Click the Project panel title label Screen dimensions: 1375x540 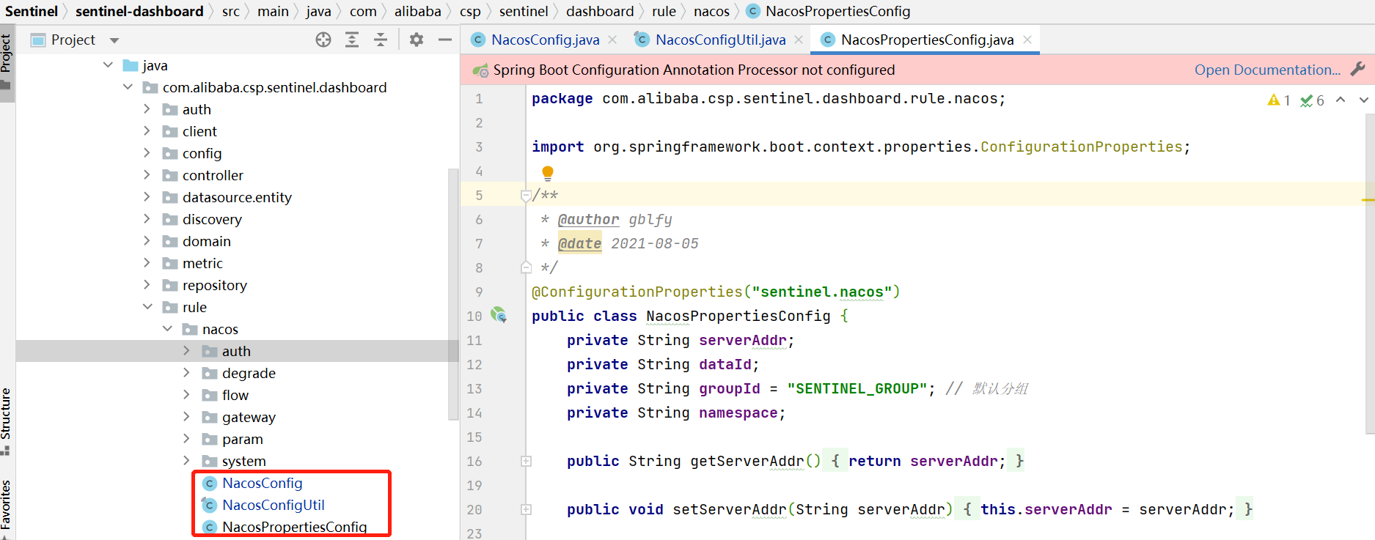pos(73,40)
